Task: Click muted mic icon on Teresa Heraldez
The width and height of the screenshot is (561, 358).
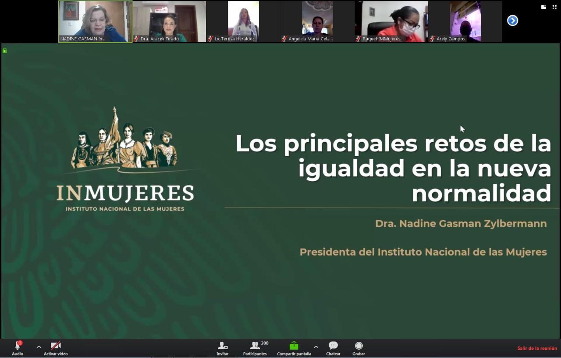Action: point(210,39)
